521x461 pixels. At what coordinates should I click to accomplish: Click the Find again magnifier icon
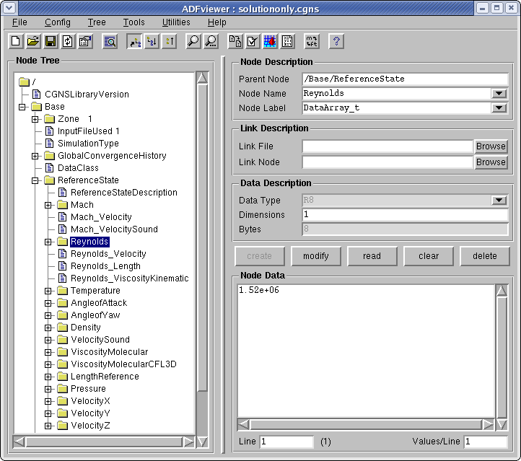[211, 42]
